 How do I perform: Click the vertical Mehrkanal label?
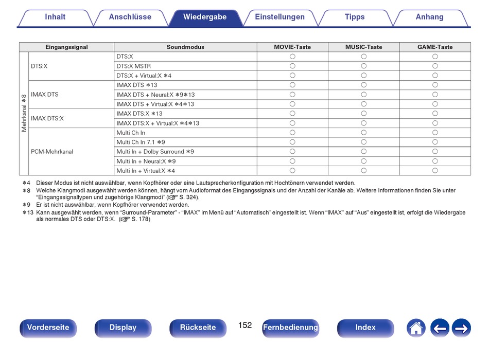[24, 113]
